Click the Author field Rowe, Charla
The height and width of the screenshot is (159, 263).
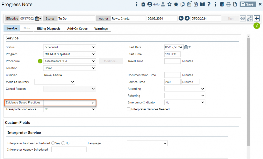click(128, 18)
